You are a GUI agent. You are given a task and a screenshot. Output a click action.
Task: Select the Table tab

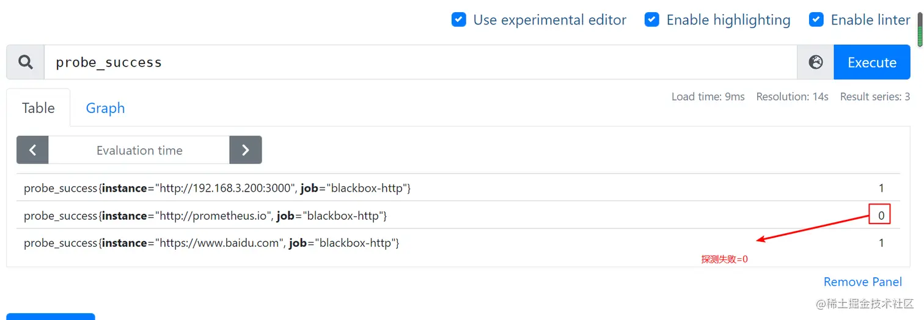pyautogui.click(x=38, y=108)
